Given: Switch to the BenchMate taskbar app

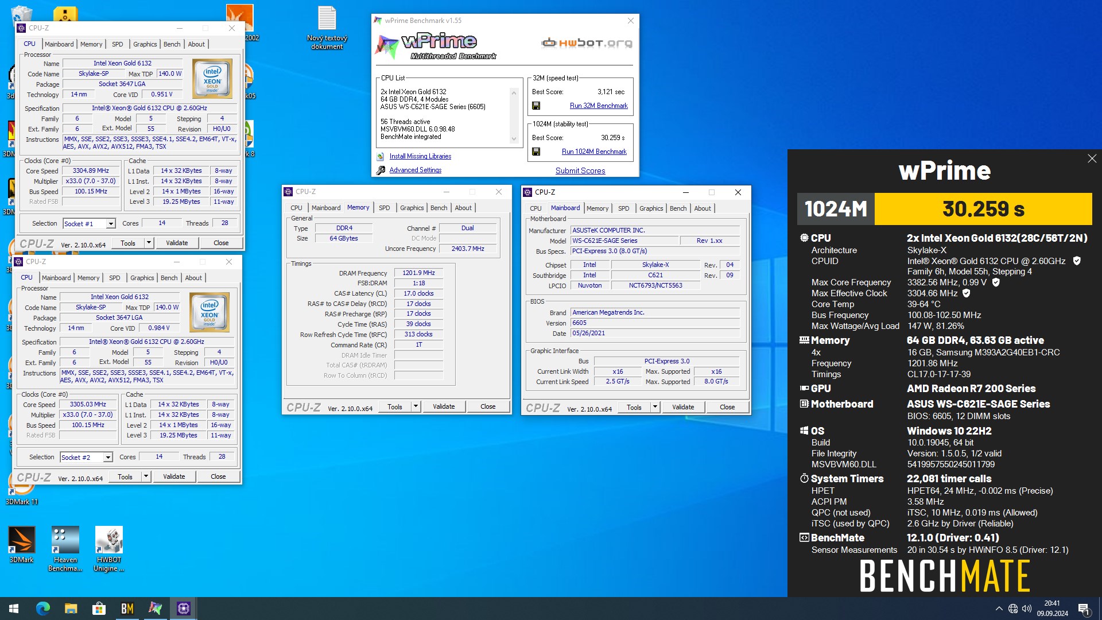Looking at the screenshot, I should (x=127, y=609).
